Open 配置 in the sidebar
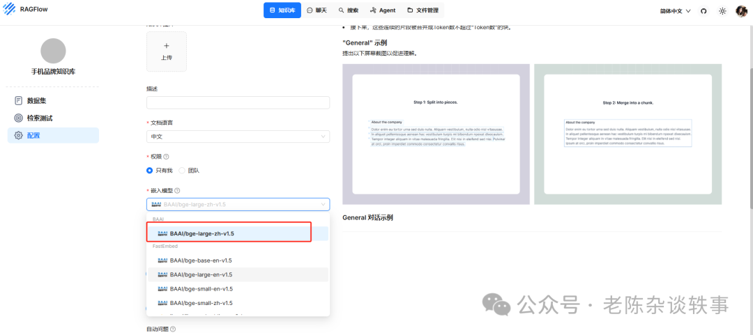Image resolution: width=753 pixels, height=335 pixels. (x=53, y=135)
